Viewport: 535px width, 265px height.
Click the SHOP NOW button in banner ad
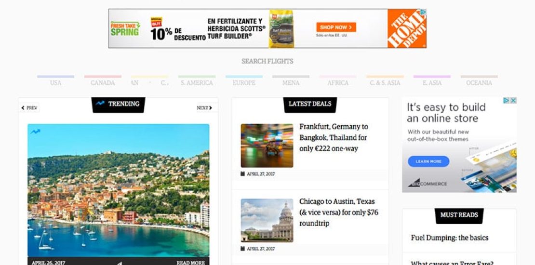(336, 27)
